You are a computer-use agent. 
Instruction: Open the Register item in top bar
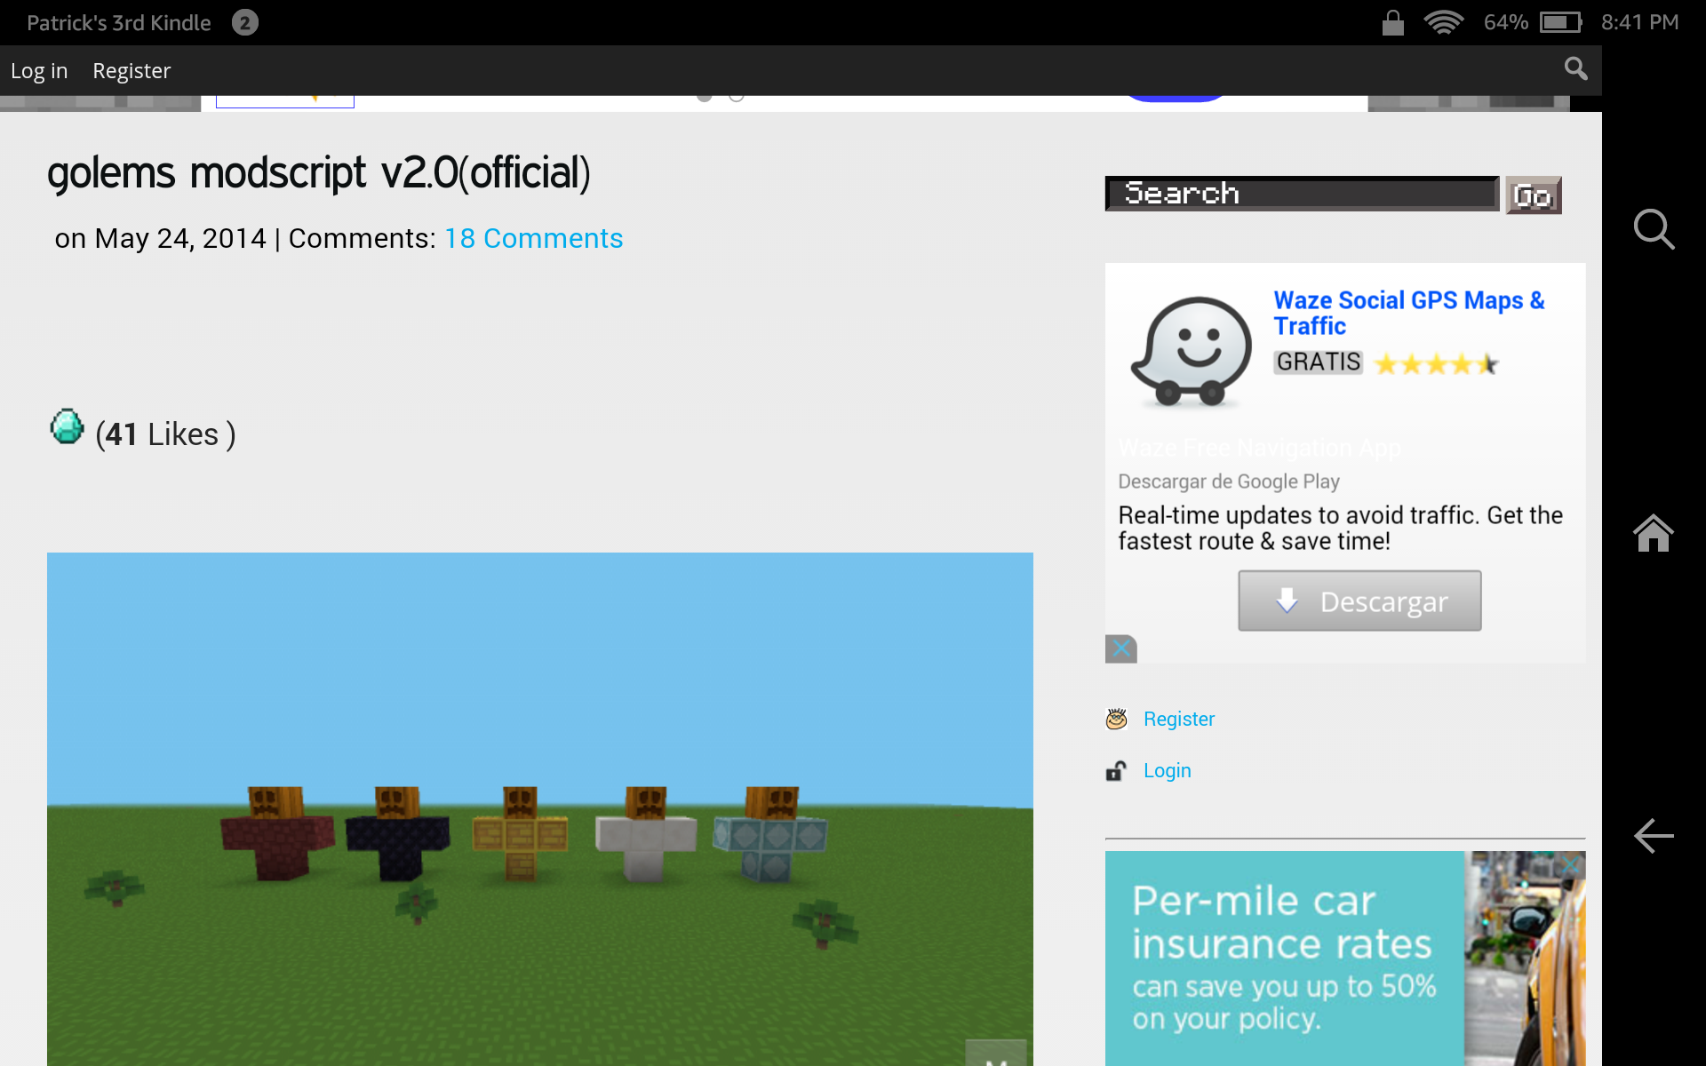point(132,70)
